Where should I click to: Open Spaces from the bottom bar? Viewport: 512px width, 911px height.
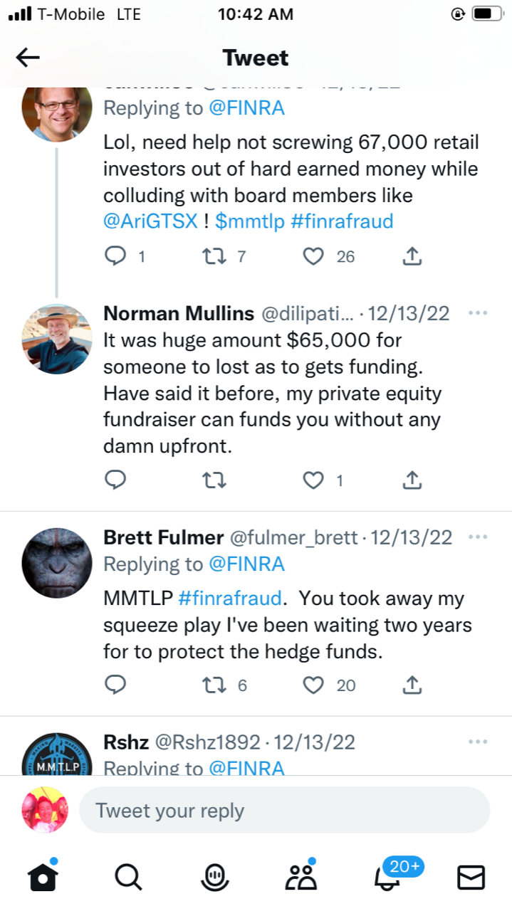(214, 877)
